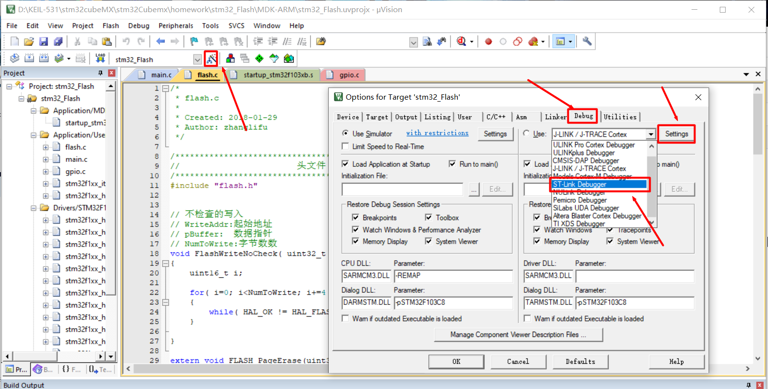Toggle simulator Run to main() checkbox
The height and width of the screenshot is (389, 768).
452,164
